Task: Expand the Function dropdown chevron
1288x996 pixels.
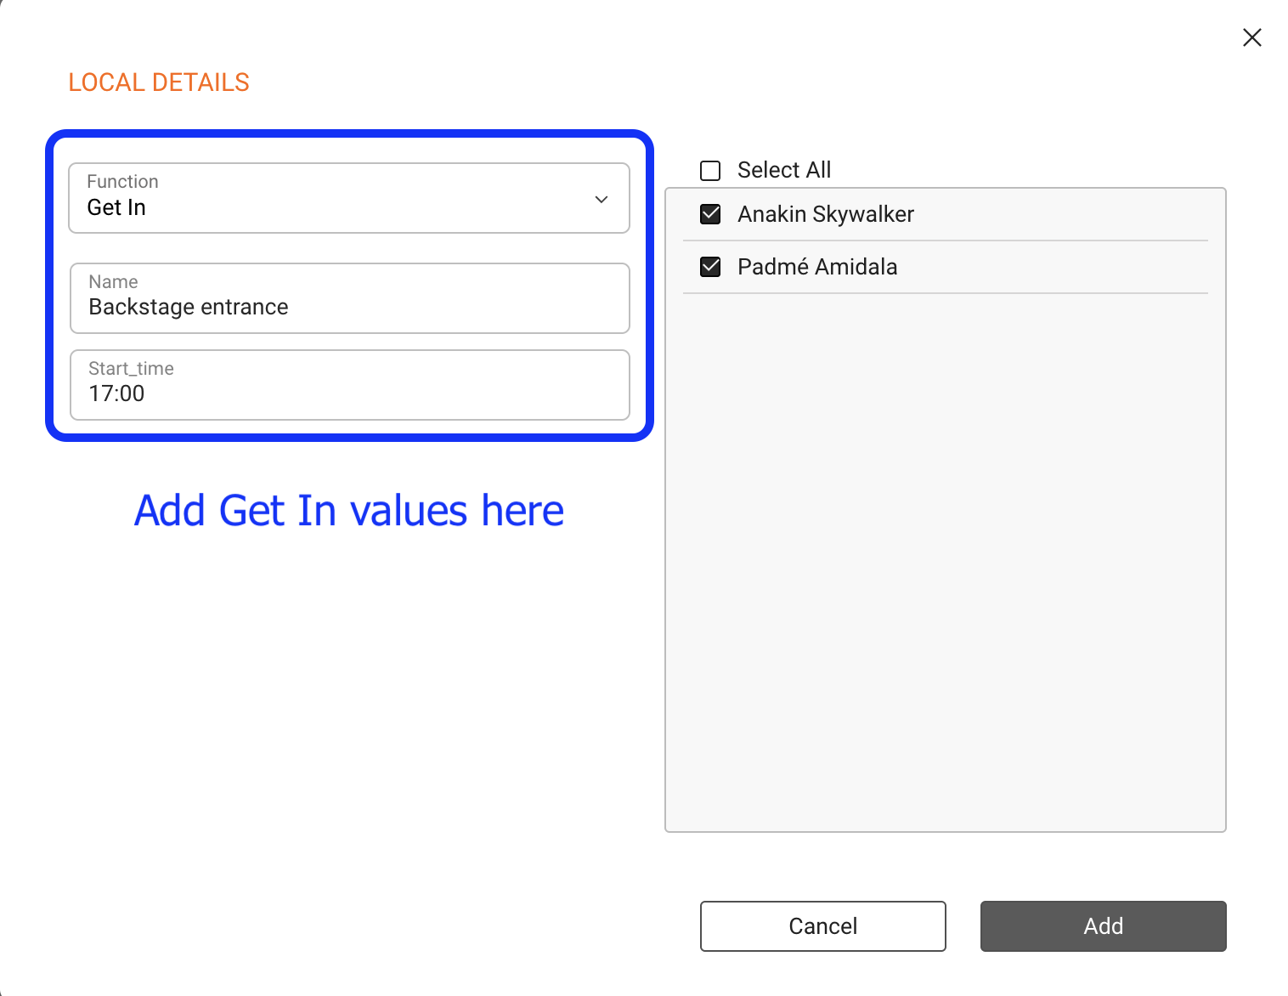Action: [601, 200]
